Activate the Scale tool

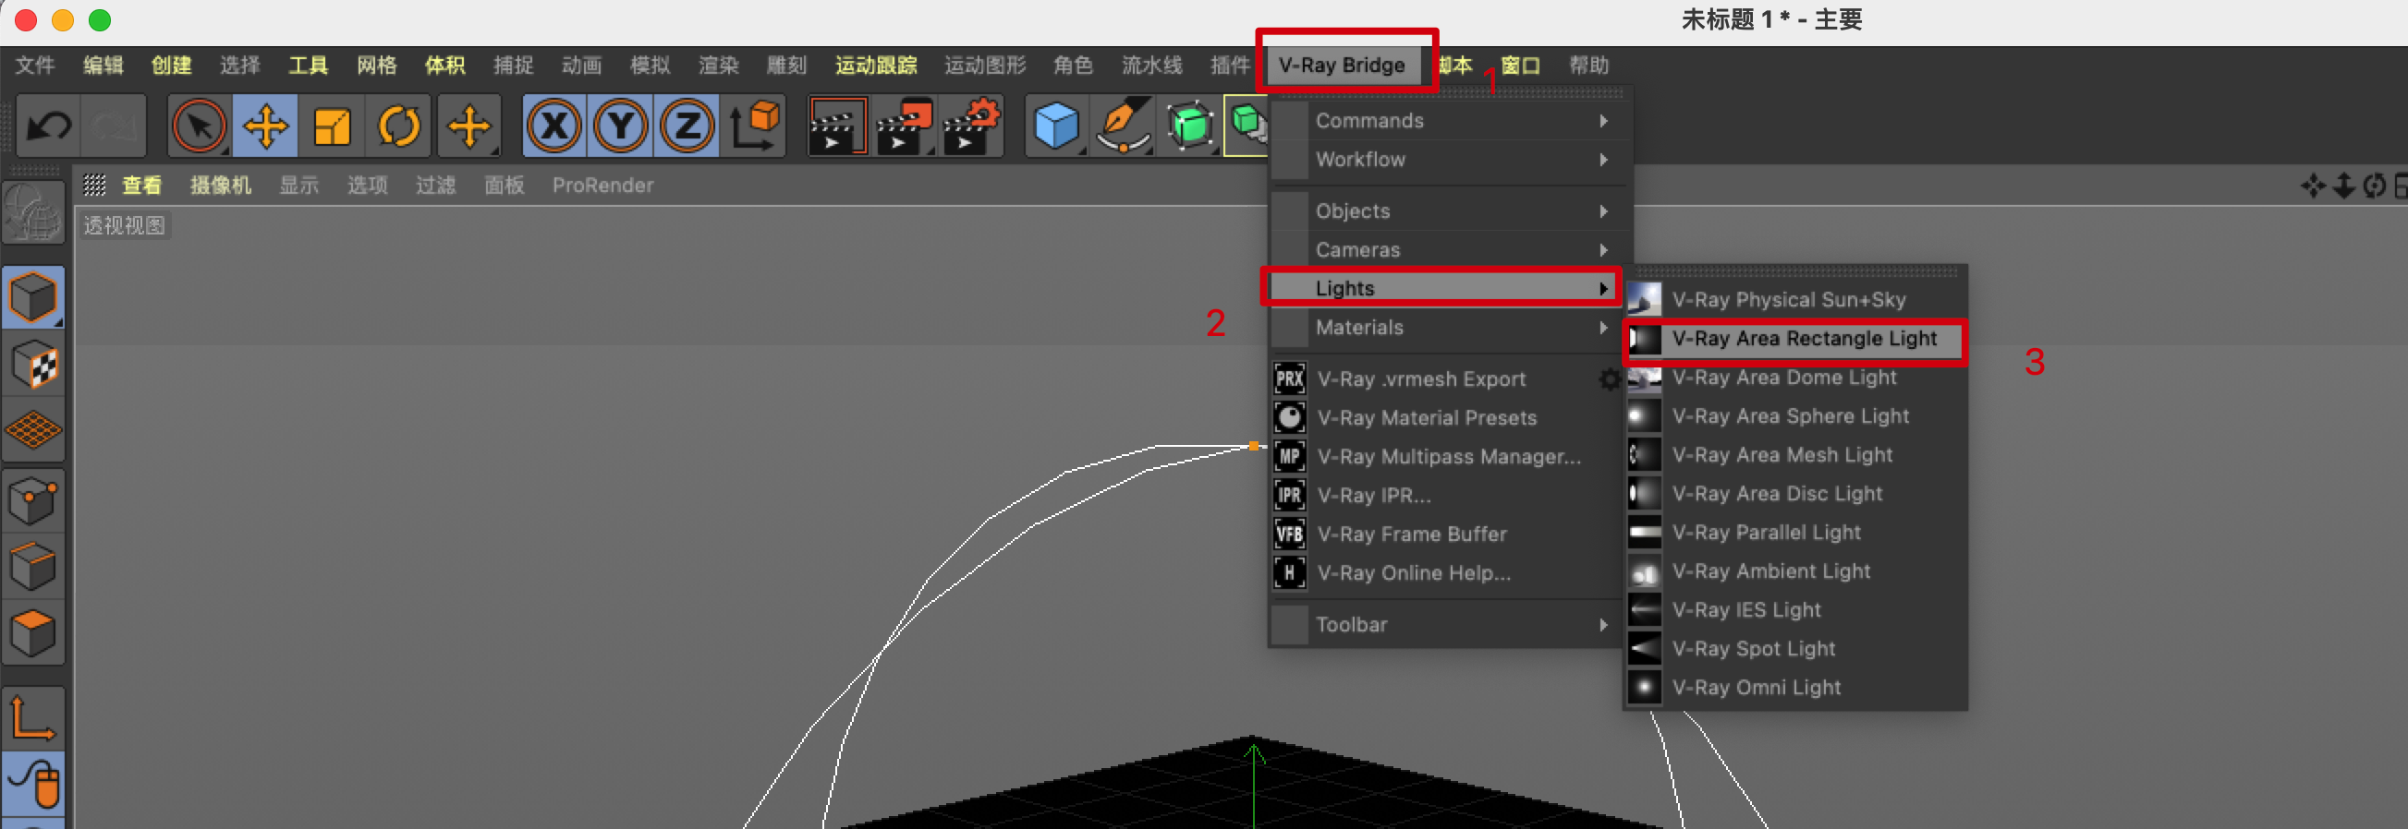click(332, 126)
